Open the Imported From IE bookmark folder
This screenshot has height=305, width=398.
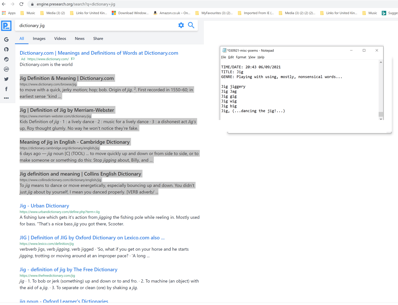tap(256, 13)
